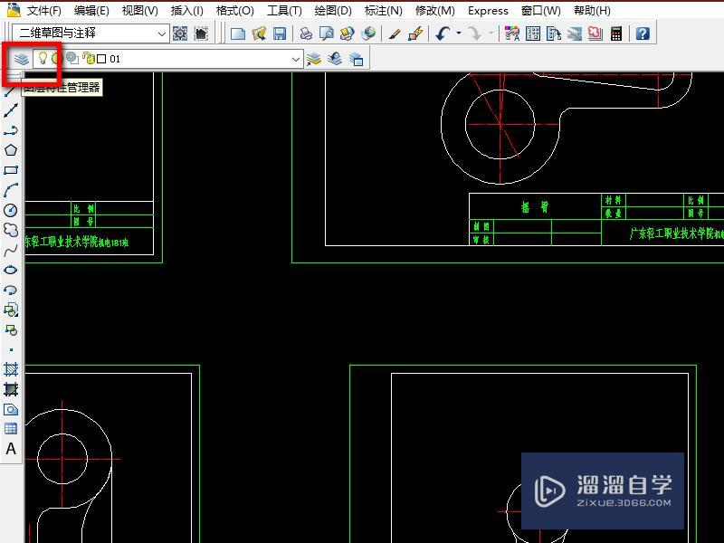Click layer 01 white color swatch

tap(101, 59)
